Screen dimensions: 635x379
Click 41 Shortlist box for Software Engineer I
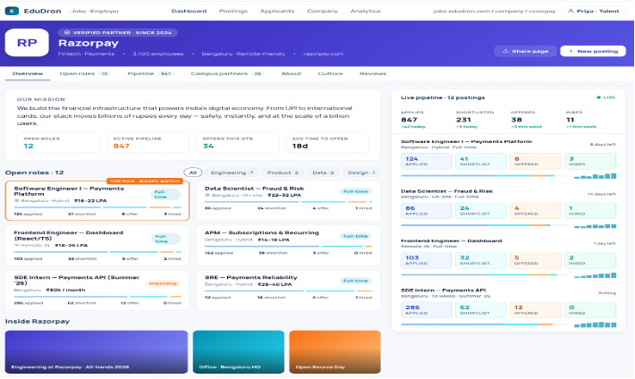point(481,161)
